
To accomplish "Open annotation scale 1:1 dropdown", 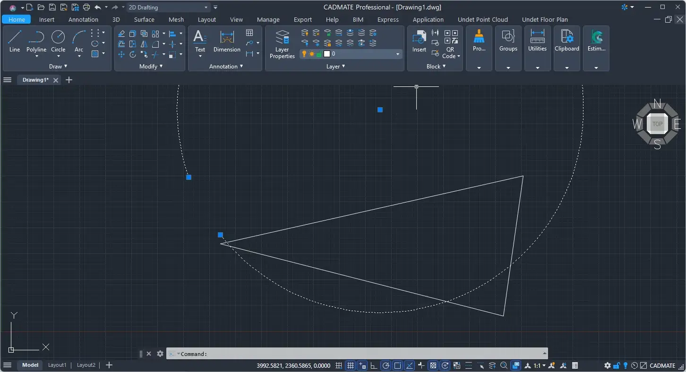I will pos(540,365).
